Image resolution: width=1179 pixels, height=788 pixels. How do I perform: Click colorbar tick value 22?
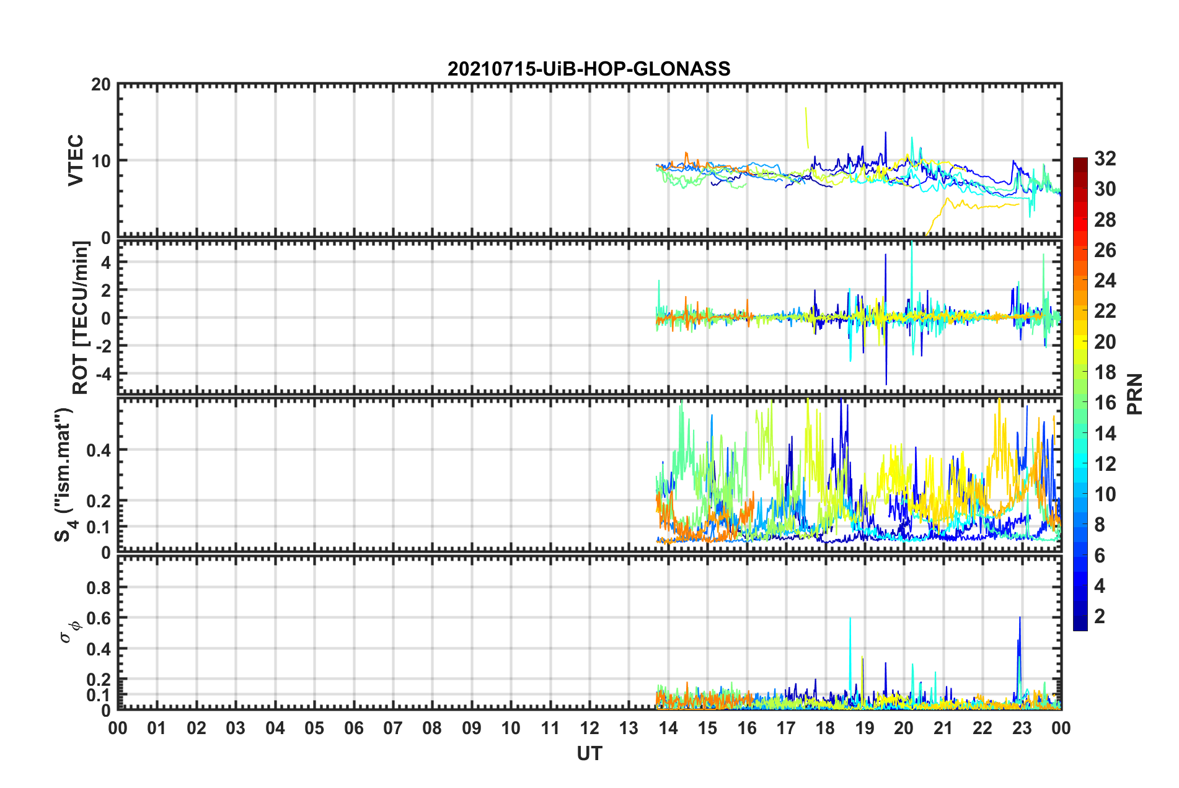(1105, 311)
